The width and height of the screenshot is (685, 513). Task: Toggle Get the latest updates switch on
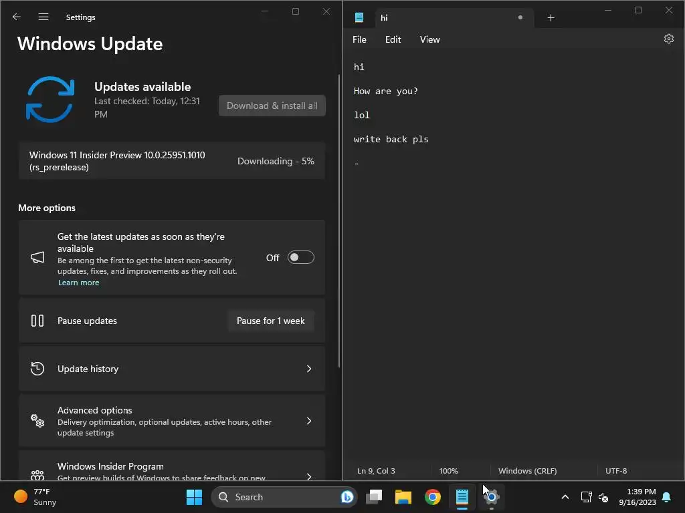[x=300, y=257]
